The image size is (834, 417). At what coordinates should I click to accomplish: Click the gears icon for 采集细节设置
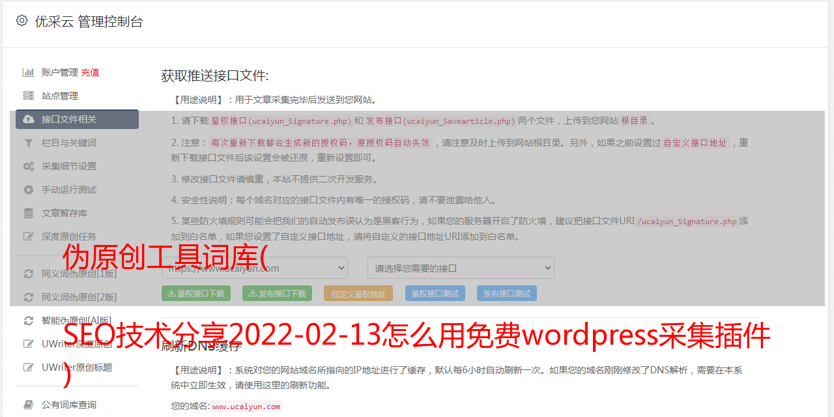[29, 166]
